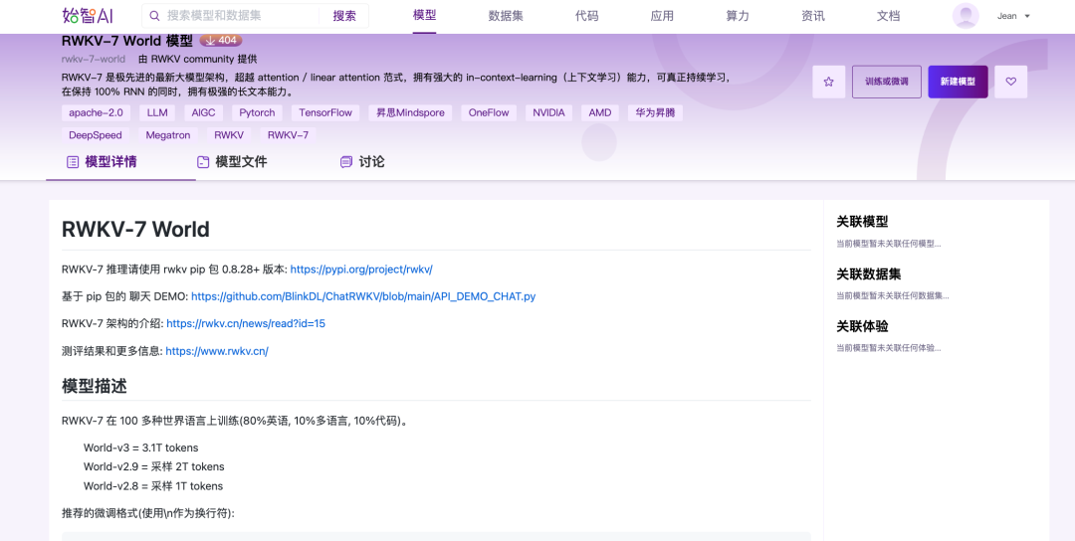Open the 资讯 navigation item
This screenshot has width=1075, height=541.
tap(813, 16)
